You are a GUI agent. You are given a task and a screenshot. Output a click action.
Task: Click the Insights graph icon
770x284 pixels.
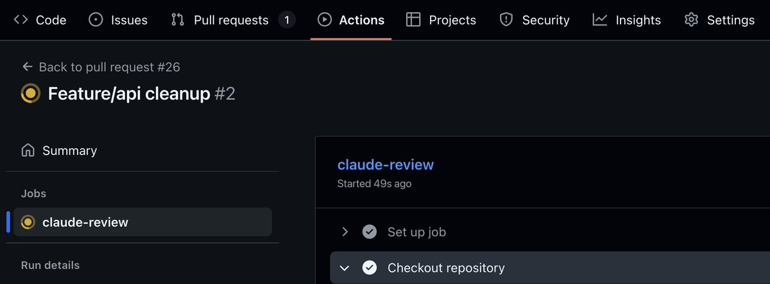600,20
